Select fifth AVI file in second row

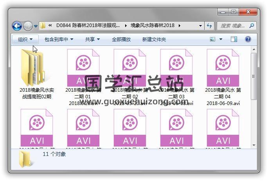pos(223,128)
